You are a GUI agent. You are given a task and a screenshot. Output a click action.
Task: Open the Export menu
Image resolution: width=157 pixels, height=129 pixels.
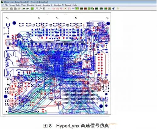68,5
